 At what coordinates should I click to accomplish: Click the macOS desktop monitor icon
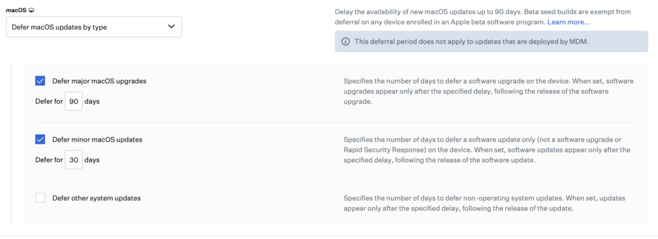(31, 10)
